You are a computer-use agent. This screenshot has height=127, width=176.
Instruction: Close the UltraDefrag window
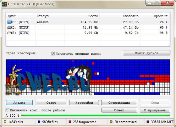[168, 3]
